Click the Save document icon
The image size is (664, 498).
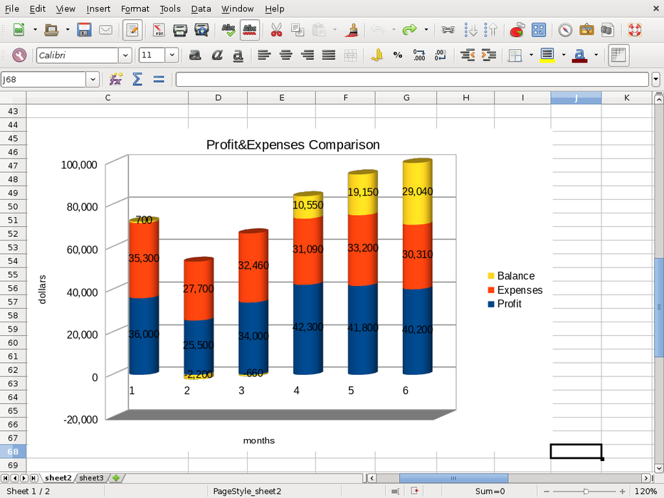[85, 30]
